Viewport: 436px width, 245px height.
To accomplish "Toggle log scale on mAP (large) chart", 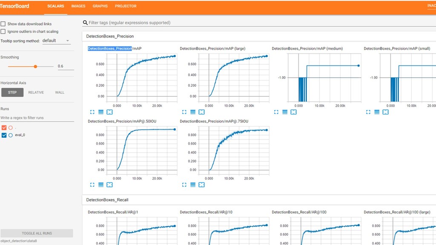I will pyautogui.click(x=193, y=112).
